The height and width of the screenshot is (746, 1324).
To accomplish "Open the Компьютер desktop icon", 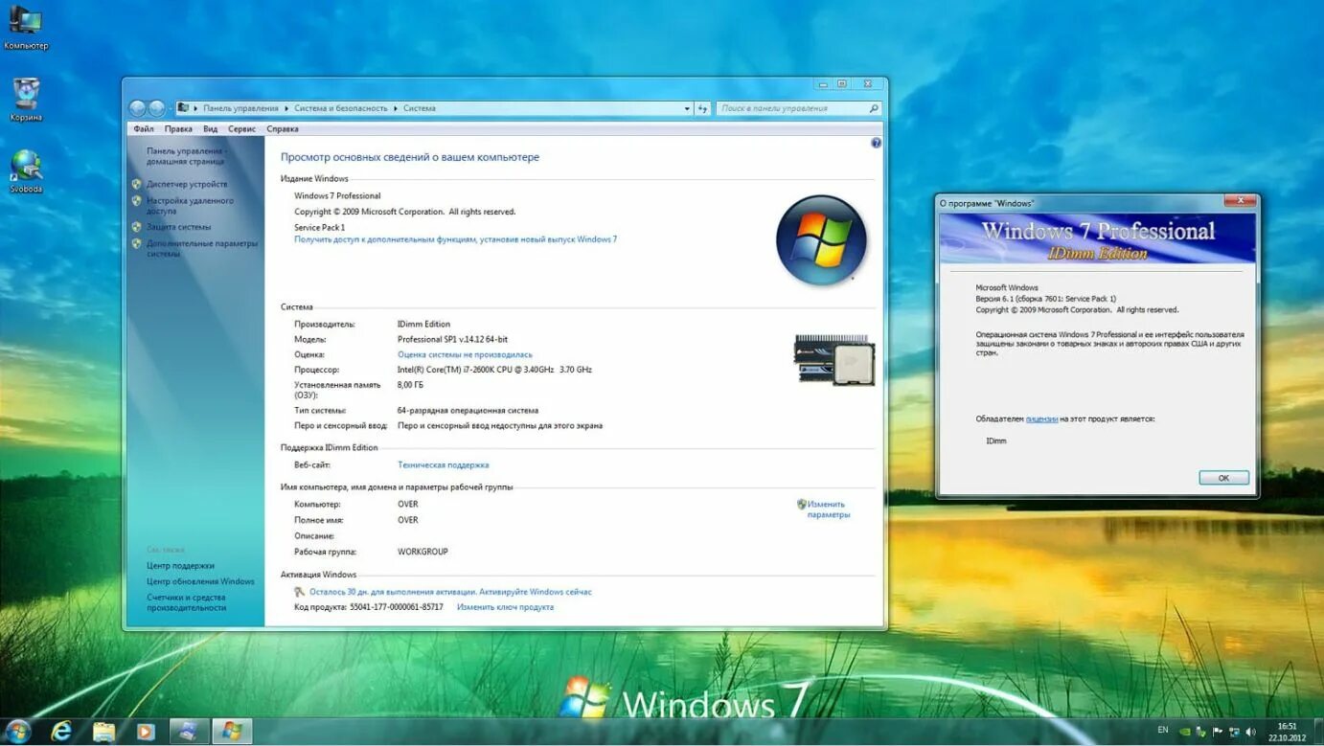I will (x=26, y=27).
